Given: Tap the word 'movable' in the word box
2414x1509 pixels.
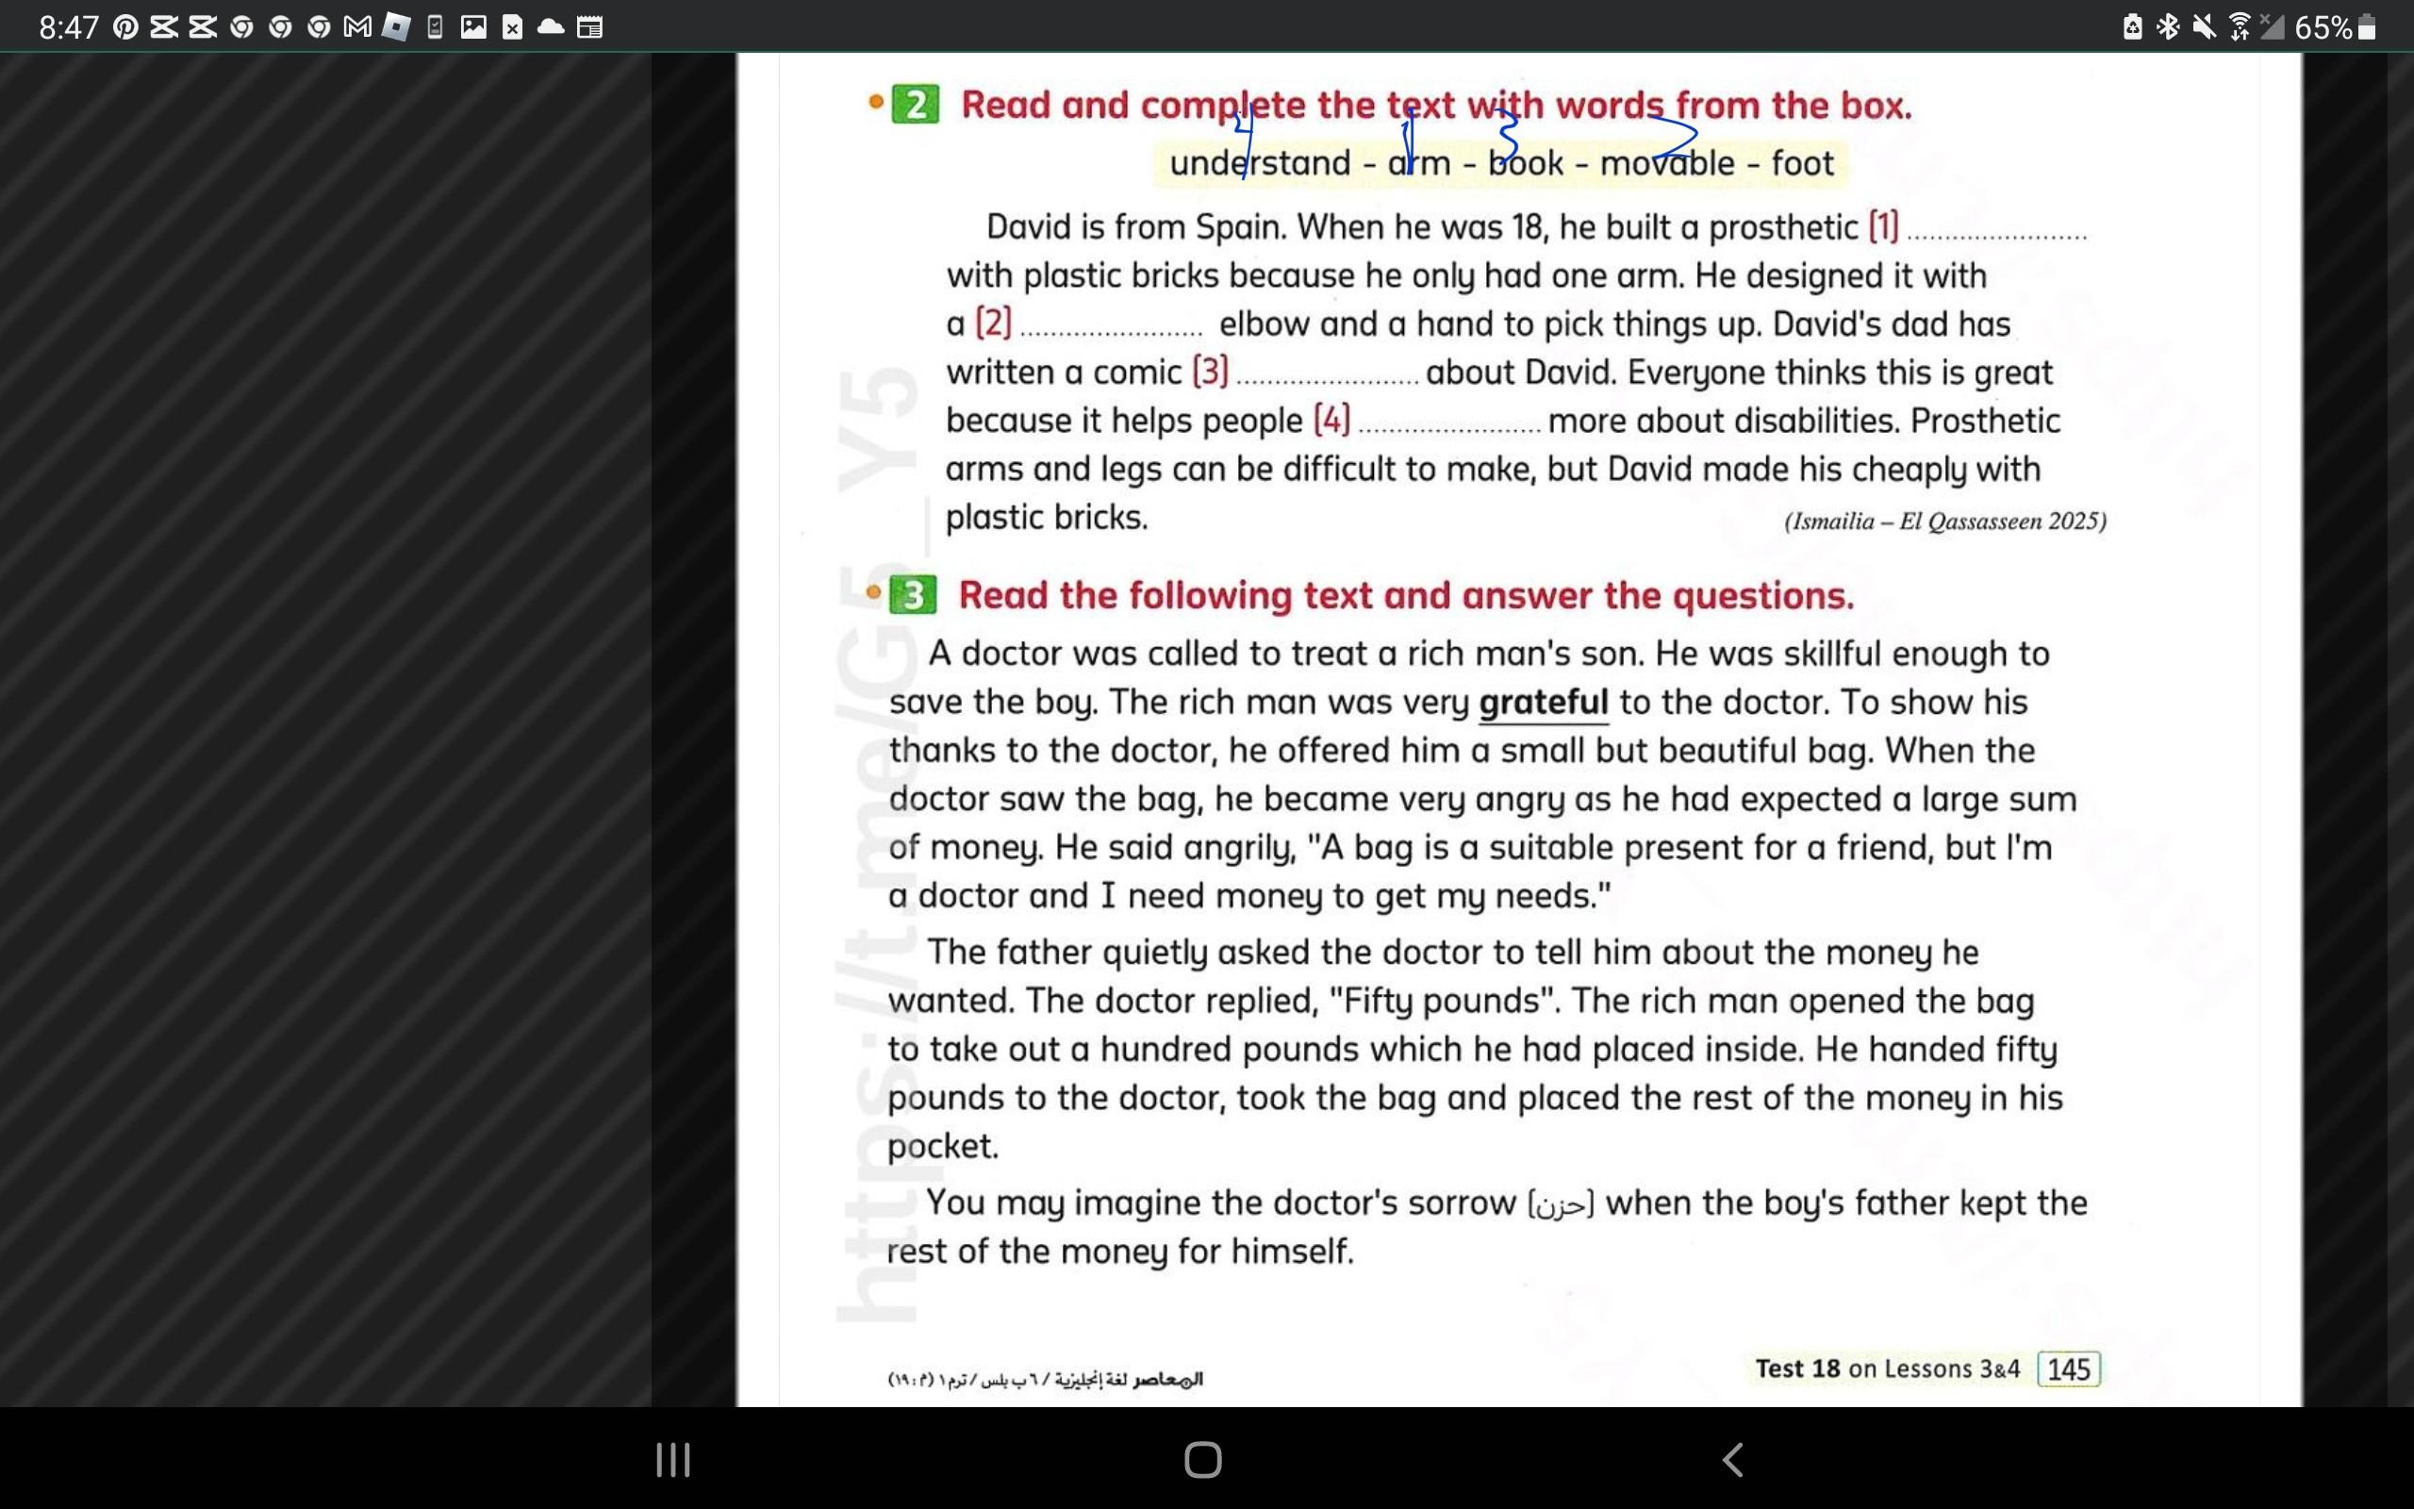Looking at the screenshot, I should click(x=1667, y=164).
